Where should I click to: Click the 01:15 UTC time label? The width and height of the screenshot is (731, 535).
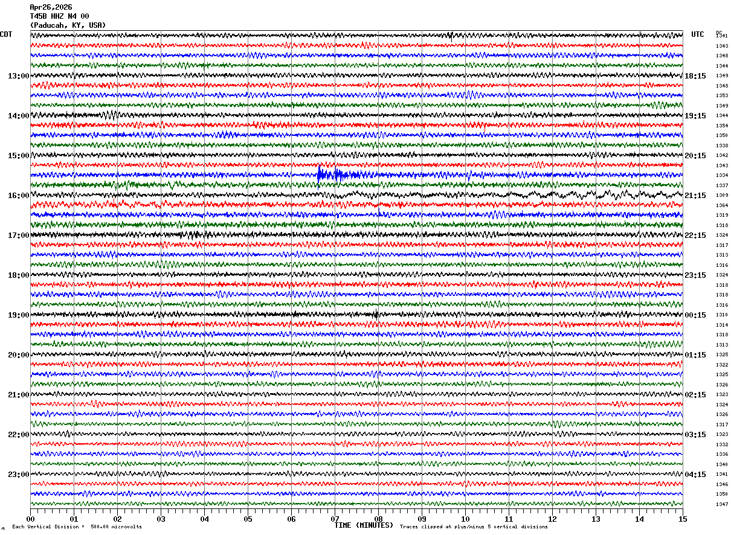click(695, 355)
